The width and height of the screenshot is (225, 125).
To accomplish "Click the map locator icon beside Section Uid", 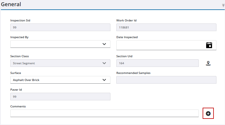I will click(208, 63).
